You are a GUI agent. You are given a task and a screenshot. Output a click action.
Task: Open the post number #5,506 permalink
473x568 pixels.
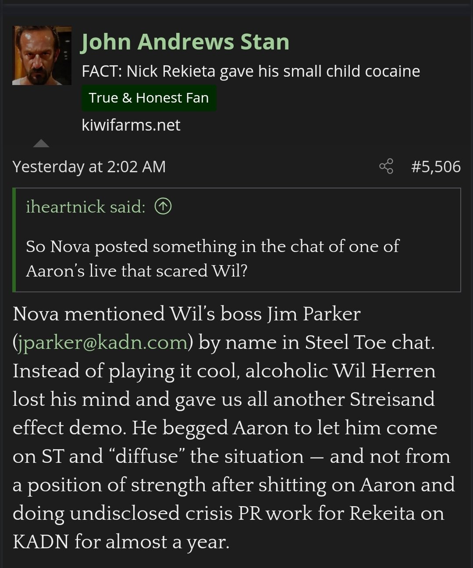click(436, 167)
